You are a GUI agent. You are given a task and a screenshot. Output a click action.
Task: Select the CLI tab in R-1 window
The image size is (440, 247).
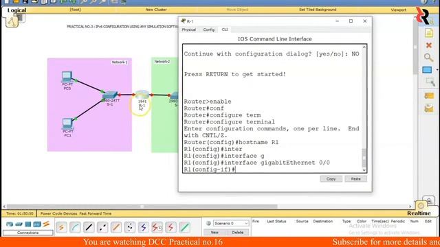click(x=225, y=30)
